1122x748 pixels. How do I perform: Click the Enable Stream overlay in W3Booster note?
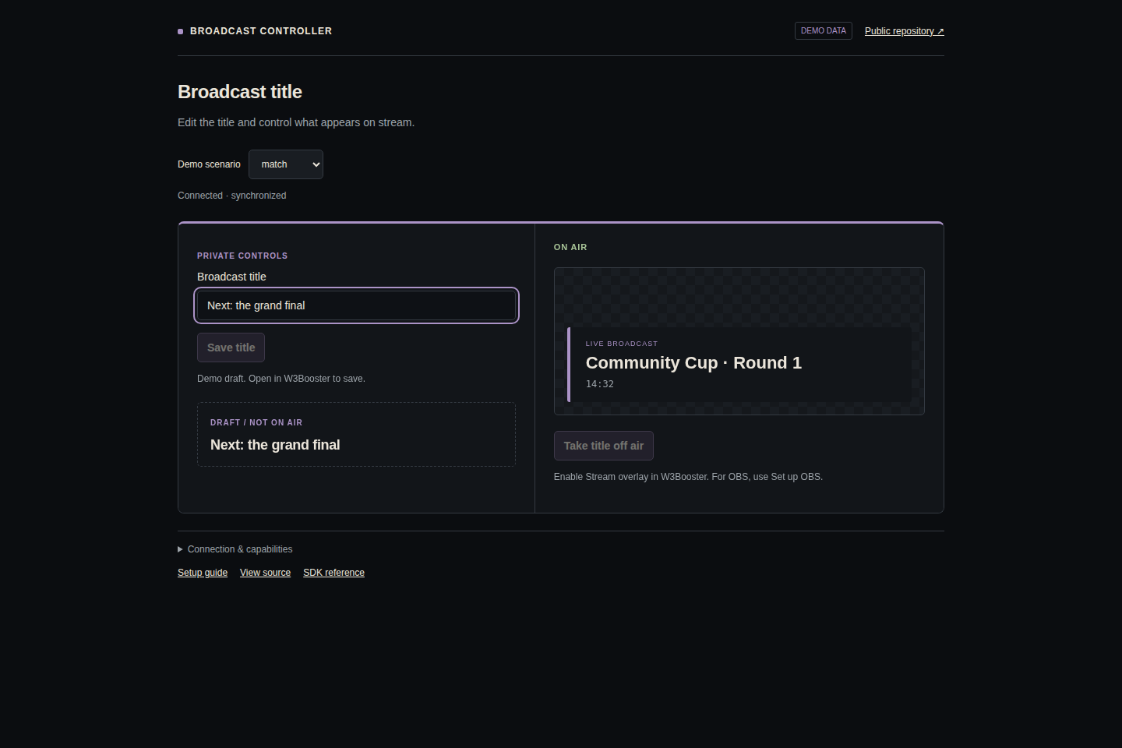coord(688,477)
